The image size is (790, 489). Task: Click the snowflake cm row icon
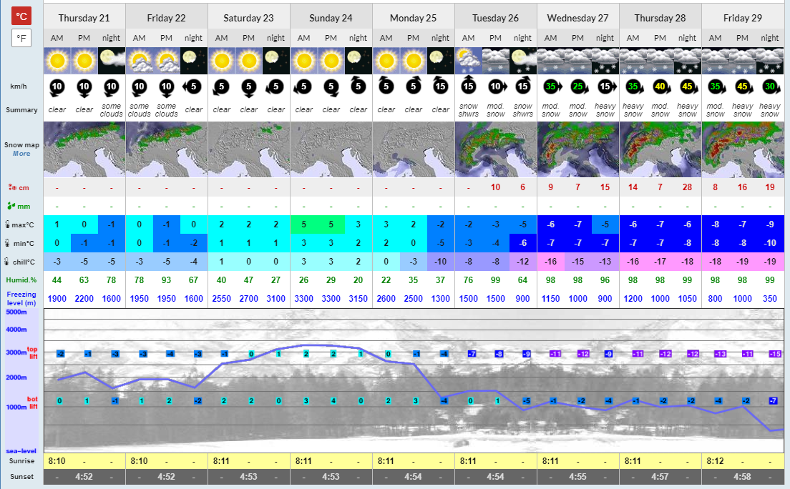12,187
